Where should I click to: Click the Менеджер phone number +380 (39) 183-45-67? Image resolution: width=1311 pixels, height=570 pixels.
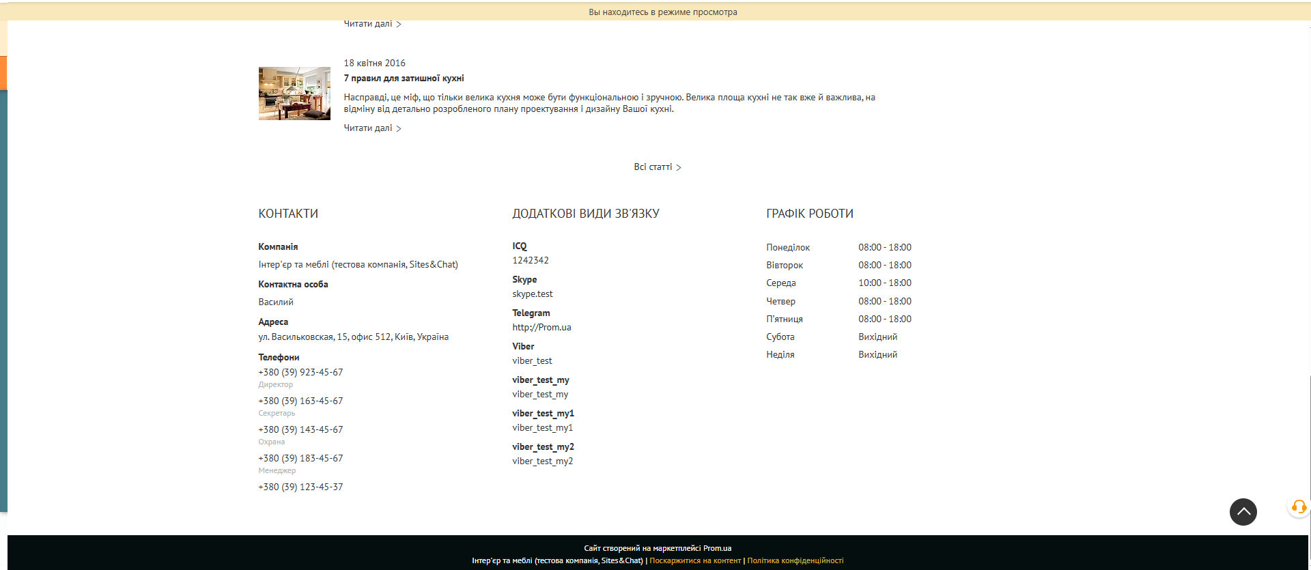tap(300, 458)
